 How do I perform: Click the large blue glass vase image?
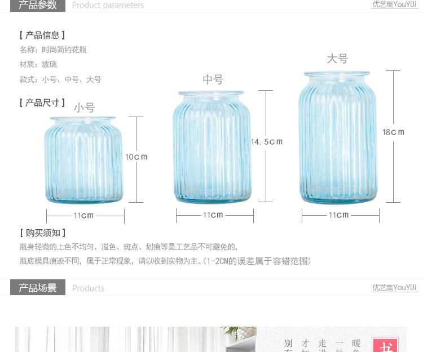click(x=337, y=137)
